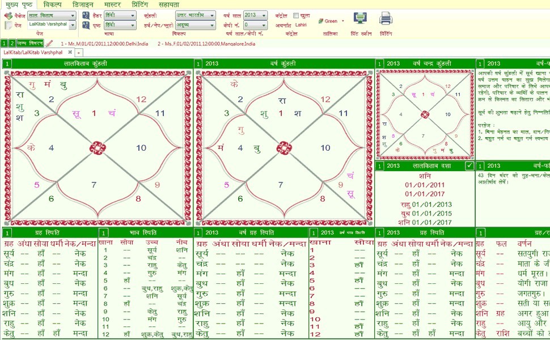This screenshot has width=550, height=340.
Task: Click the number box in 2013 वर्ष भाव स्थिति header
Action: coord(313,233)
